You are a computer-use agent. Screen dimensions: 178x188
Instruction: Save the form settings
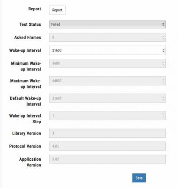(x=139, y=178)
